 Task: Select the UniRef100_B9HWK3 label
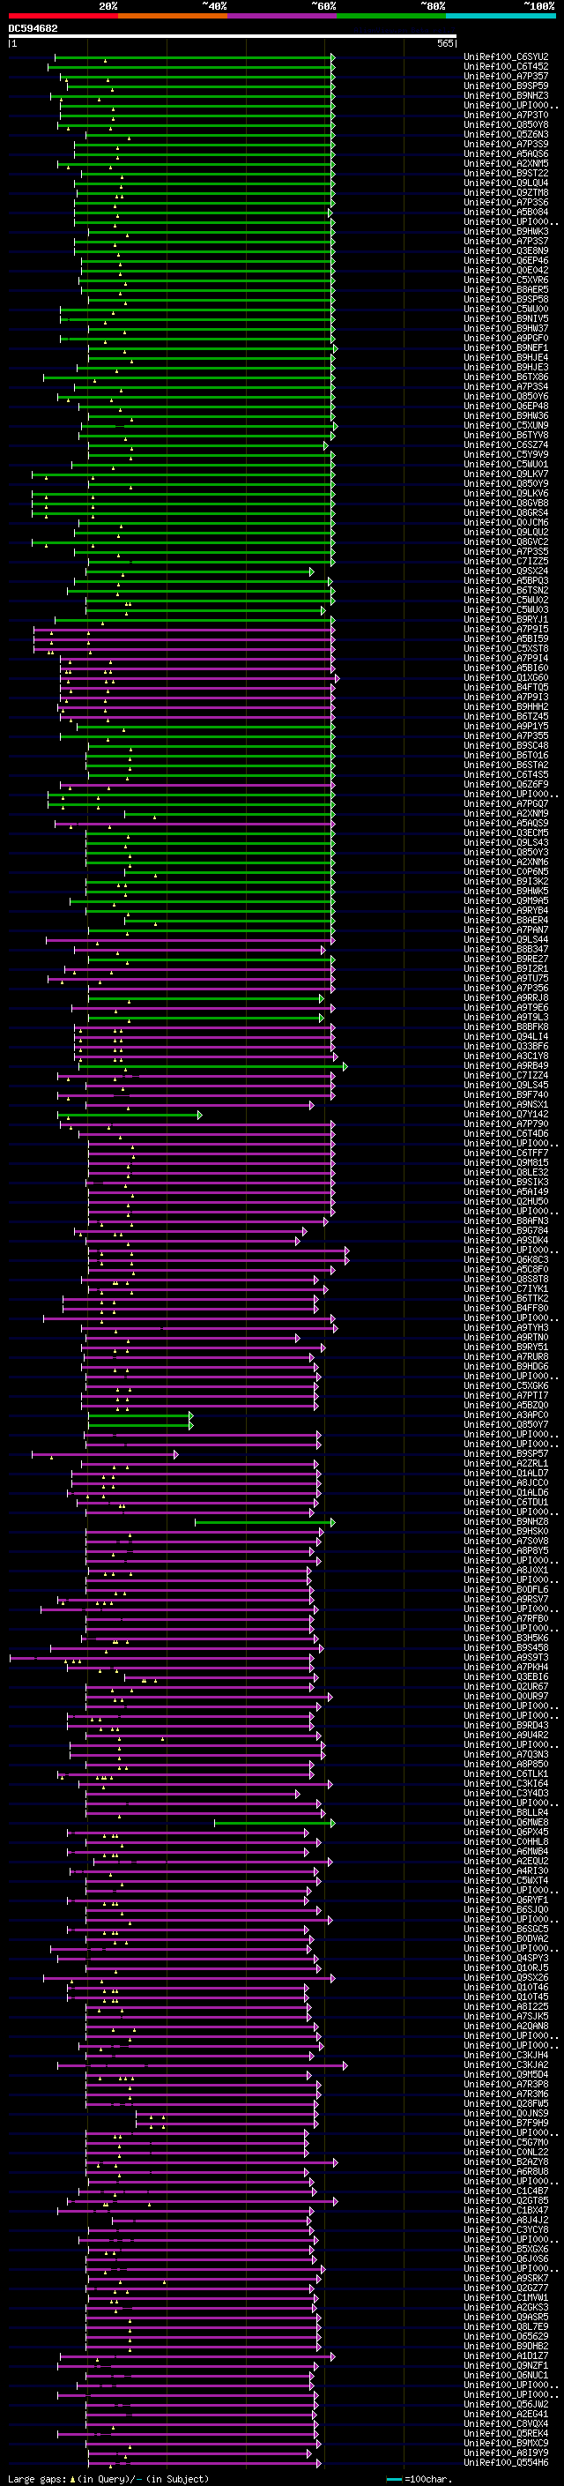coord(506,232)
